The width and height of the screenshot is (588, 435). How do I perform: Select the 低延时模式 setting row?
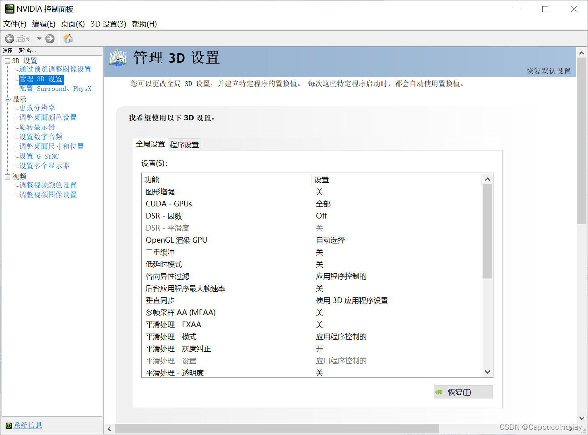[312, 264]
